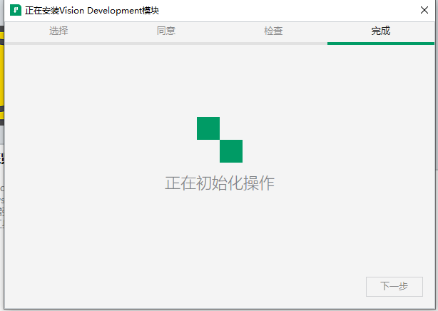Switch to the 同意 step tab
438x311 pixels.
[x=166, y=31]
